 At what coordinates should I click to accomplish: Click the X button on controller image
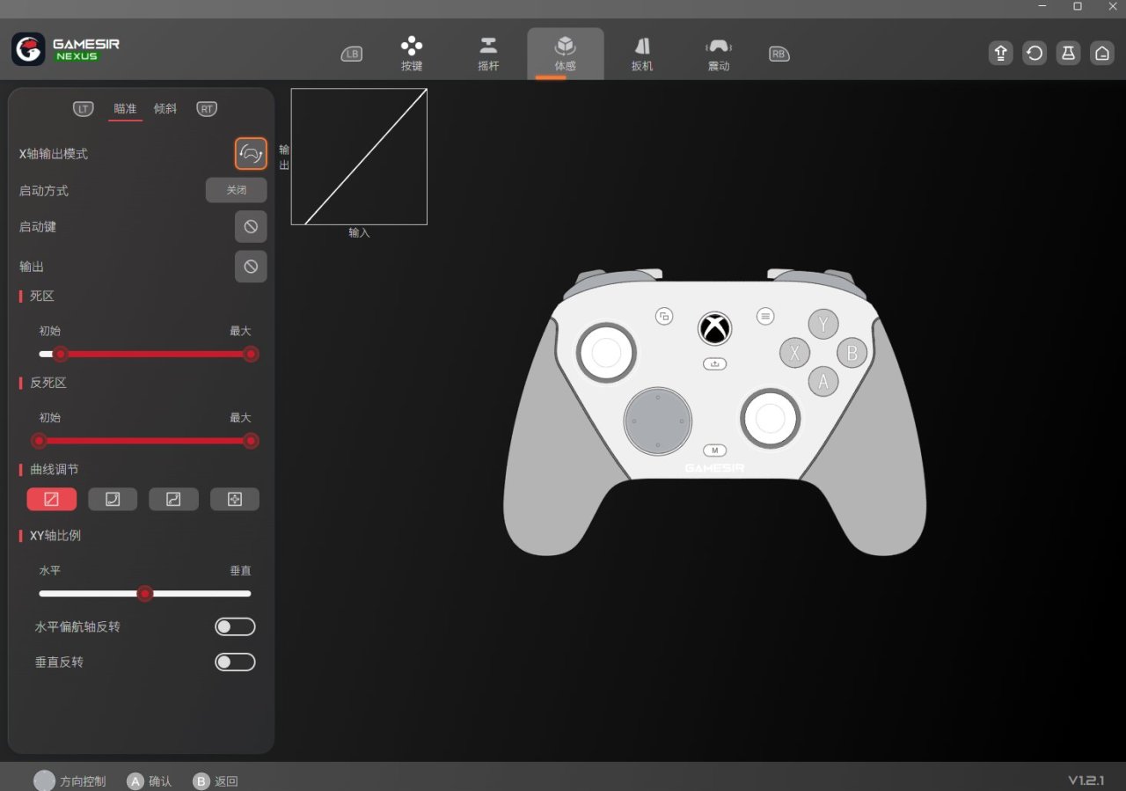(x=795, y=354)
